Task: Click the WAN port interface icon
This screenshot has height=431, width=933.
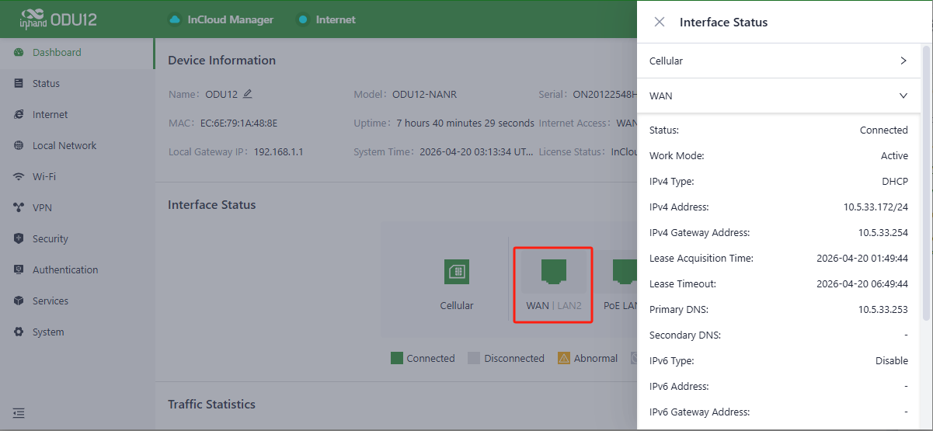Action: click(x=553, y=272)
